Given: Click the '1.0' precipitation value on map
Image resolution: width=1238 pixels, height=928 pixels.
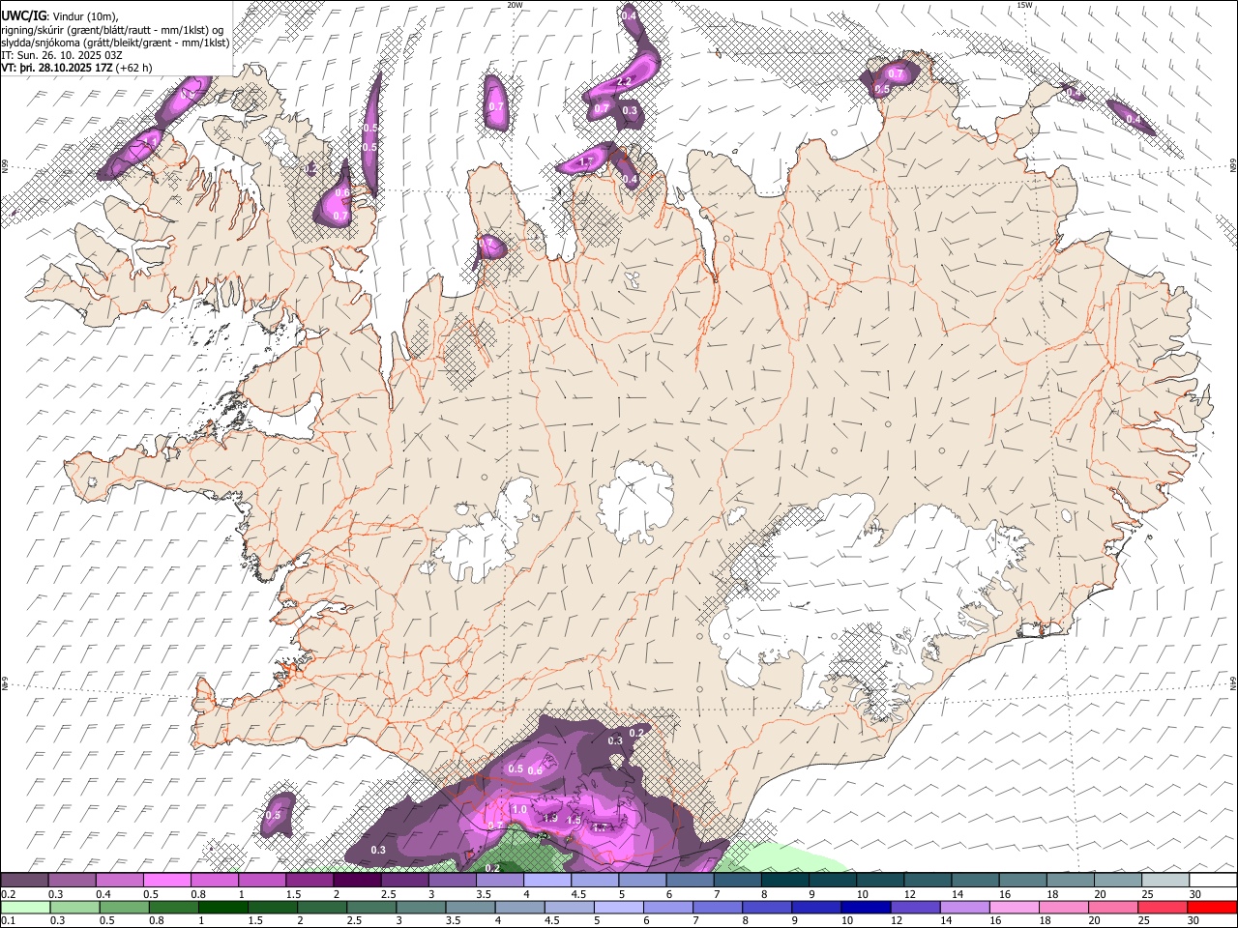Looking at the screenshot, I should tap(519, 810).
